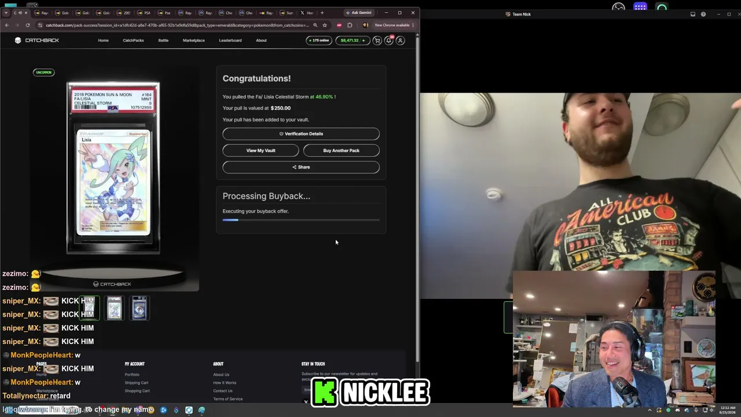
Task: Bookmark this page with the star icon
Action: coord(325,25)
